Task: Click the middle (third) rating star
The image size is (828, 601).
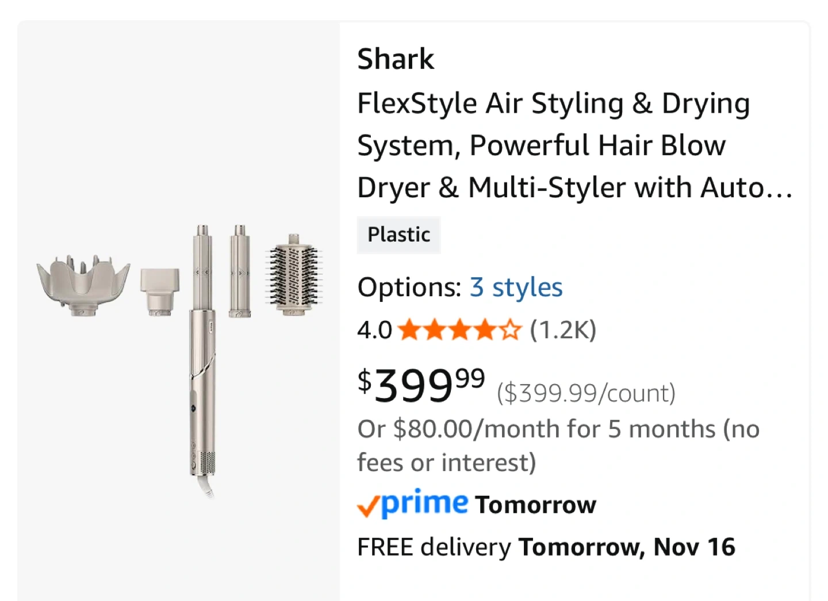Action: [x=460, y=331]
